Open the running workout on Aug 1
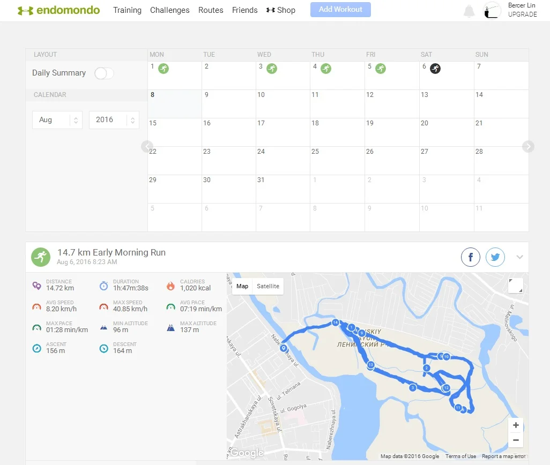The height and width of the screenshot is (465, 550). click(163, 69)
